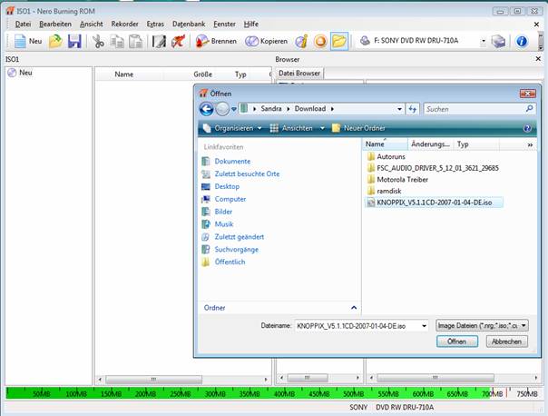
Task: Sort files by the Name column header
Action: pos(385,144)
